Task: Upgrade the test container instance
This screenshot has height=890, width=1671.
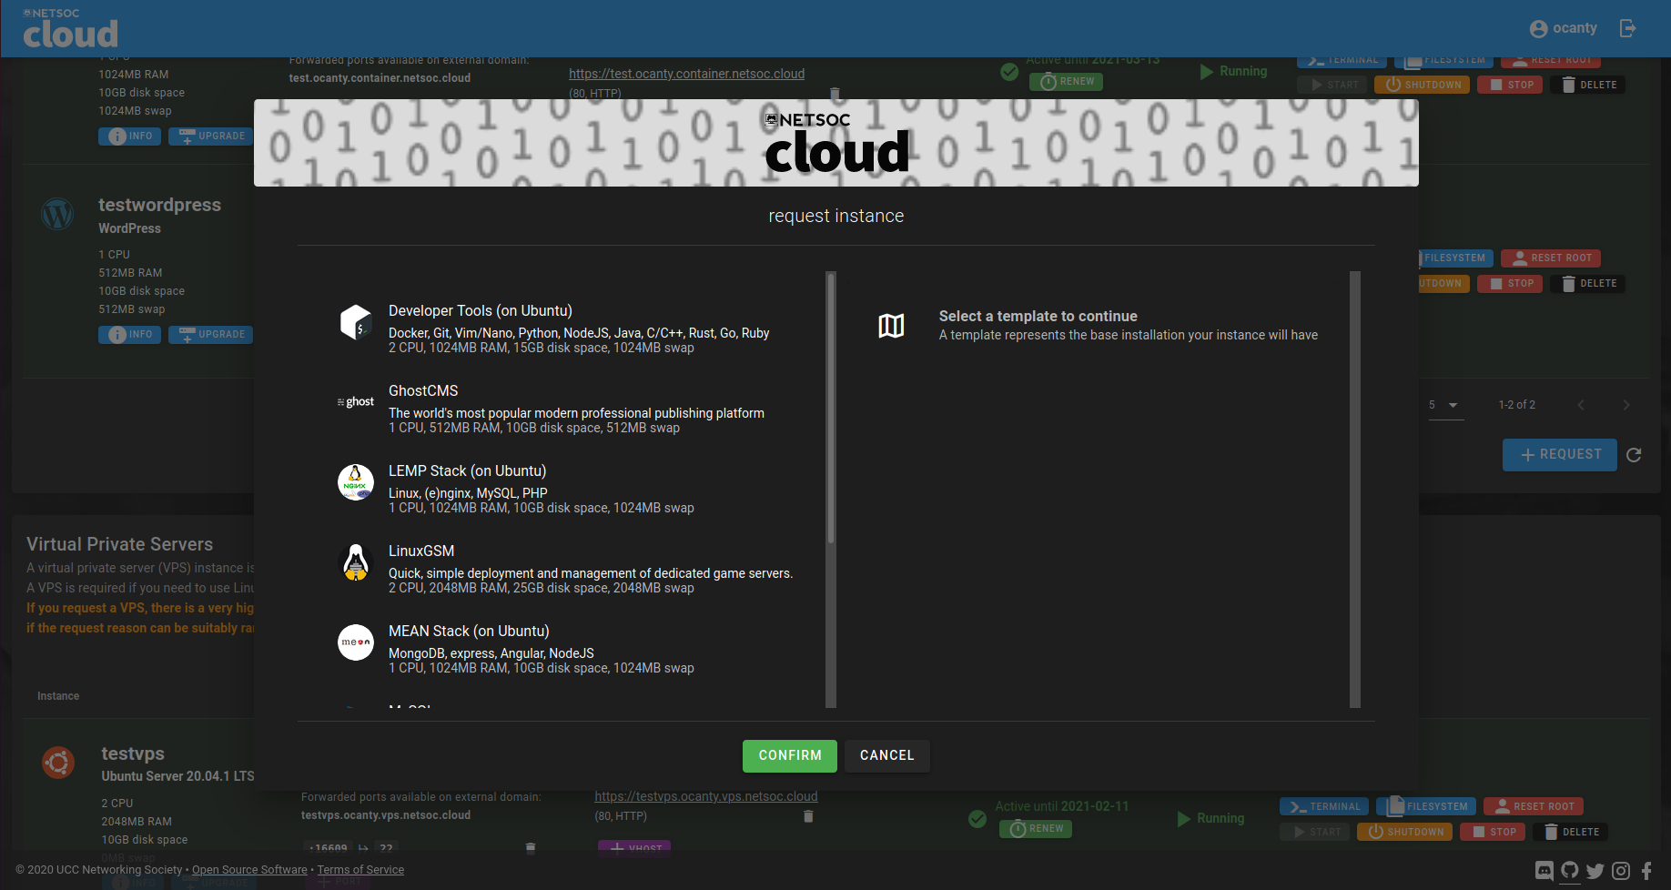Action: click(x=211, y=137)
